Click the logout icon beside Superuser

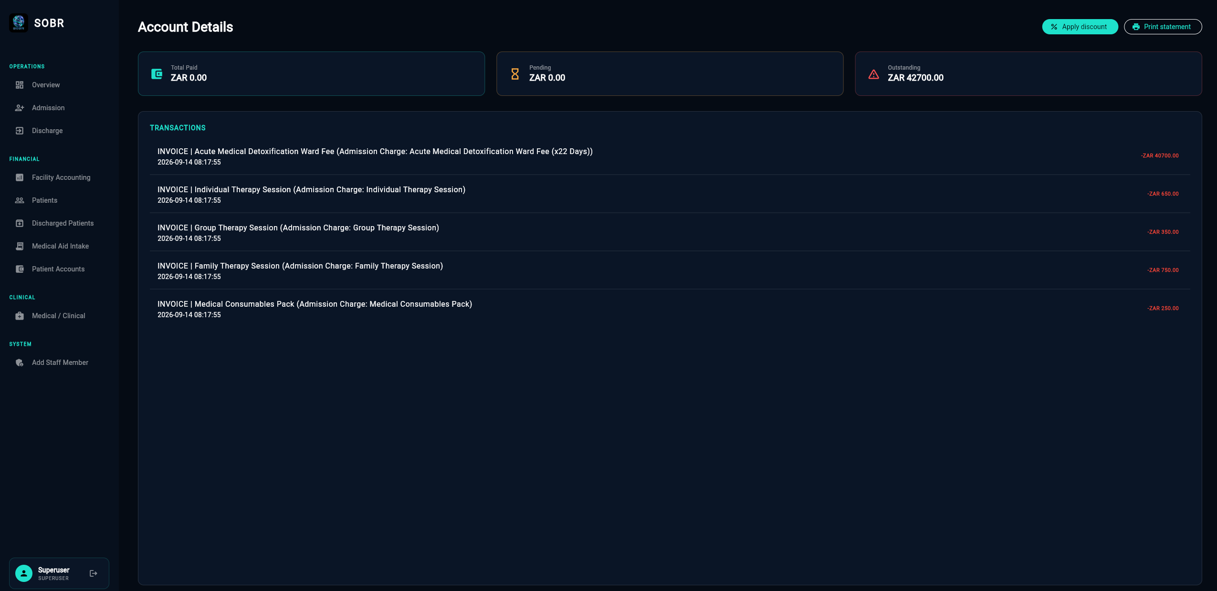click(x=94, y=573)
